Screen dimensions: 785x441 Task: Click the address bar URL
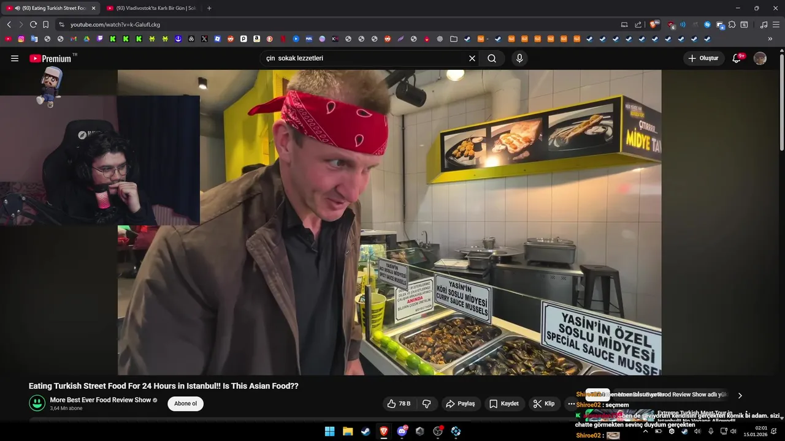tap(115, 24)
